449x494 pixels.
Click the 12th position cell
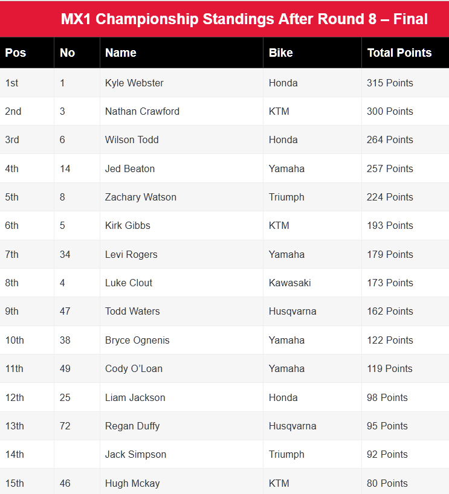(15, 397)
